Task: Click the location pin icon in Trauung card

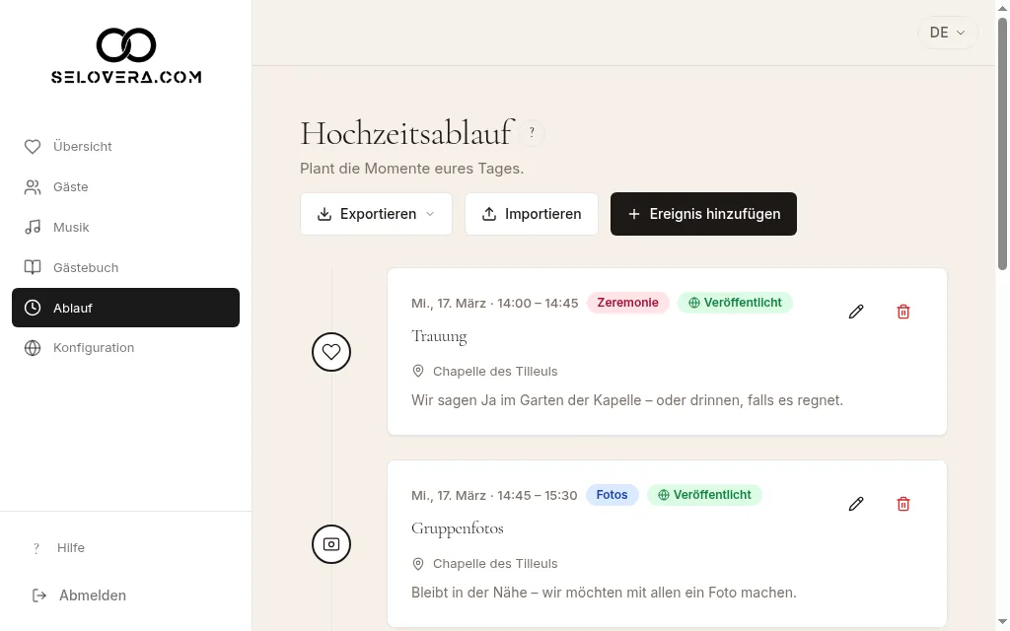Action: pos(418,372)
